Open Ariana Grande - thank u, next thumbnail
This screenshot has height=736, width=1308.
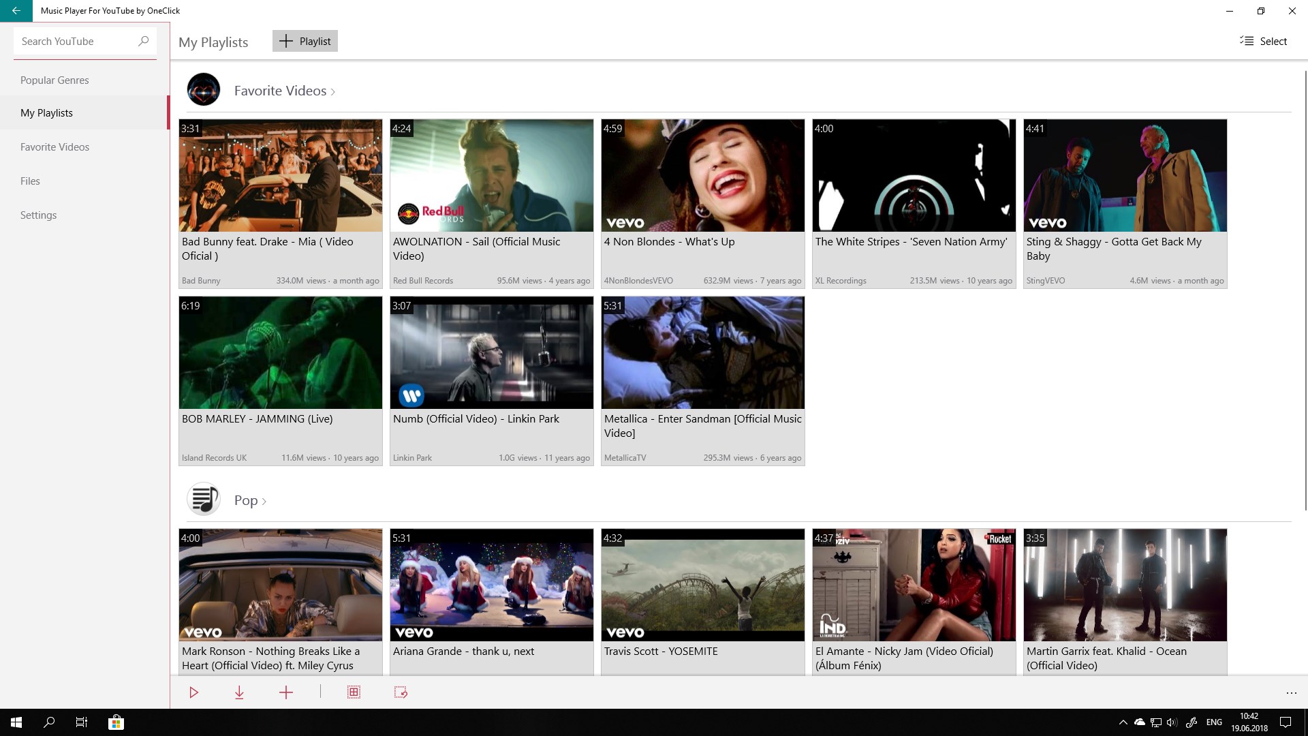point(492,585)
